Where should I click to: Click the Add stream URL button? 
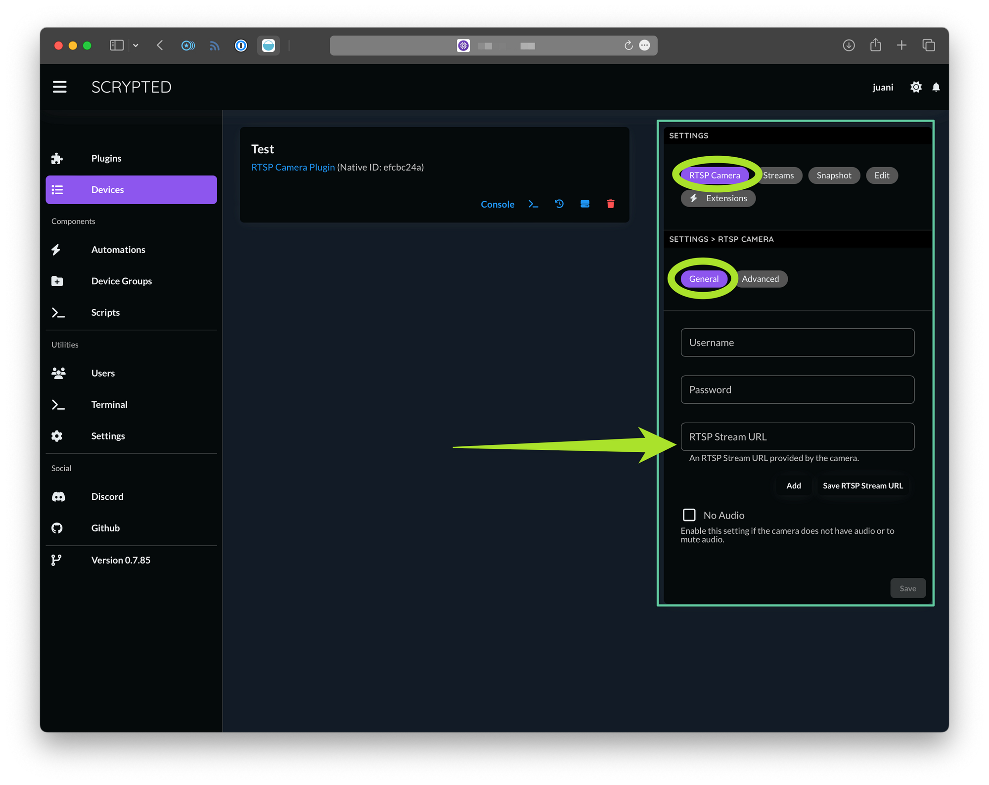point(793,485)
